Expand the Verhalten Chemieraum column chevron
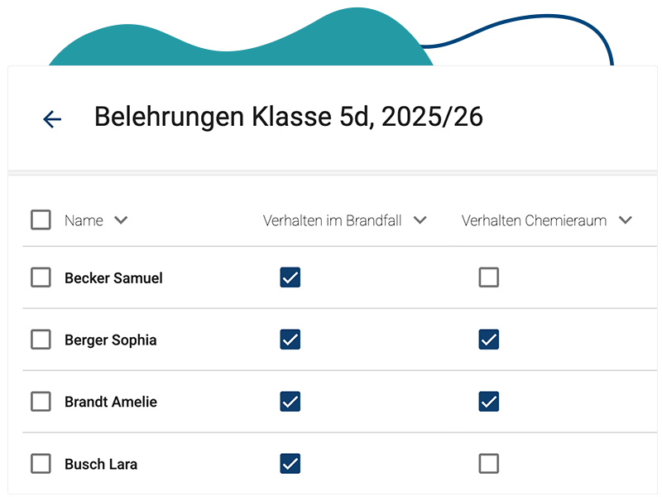This screenshot has width=662, height=497. [625, 220]
